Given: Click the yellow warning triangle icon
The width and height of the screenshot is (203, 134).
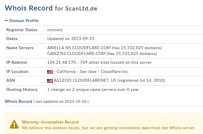Looking at the screenshot, I should click(14, 125).
